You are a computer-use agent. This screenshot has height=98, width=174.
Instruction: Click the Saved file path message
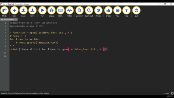point(25,93)
